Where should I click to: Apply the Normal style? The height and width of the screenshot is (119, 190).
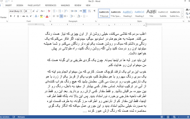pos(104,13)
